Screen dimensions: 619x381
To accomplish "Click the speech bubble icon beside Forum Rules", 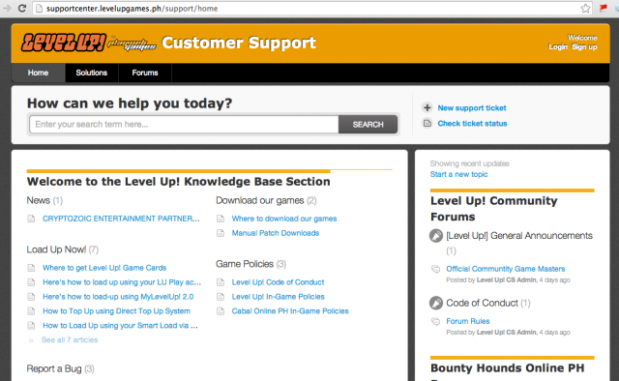I will (436, 321).
